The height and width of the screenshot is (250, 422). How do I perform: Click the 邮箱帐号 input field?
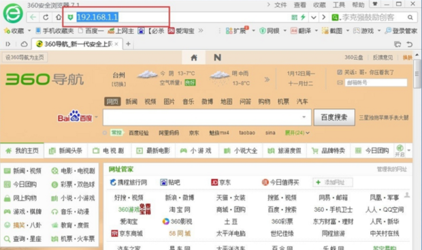pyautogui.click(x=376, y=82)
